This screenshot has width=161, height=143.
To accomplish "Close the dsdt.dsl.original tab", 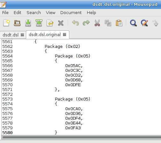I will pyautogui.click(x=65, y=34).
